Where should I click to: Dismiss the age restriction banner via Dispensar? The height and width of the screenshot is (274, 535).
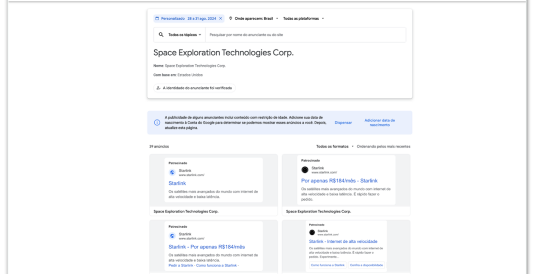tap(343, 122)
